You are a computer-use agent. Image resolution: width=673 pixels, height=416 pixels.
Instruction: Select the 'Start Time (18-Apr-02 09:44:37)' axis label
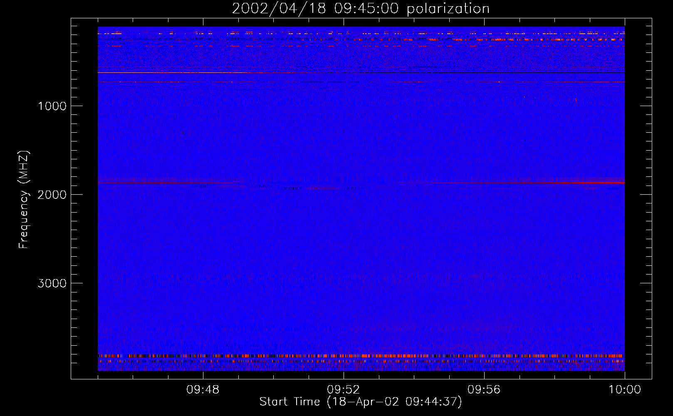[x=361, y=402]
